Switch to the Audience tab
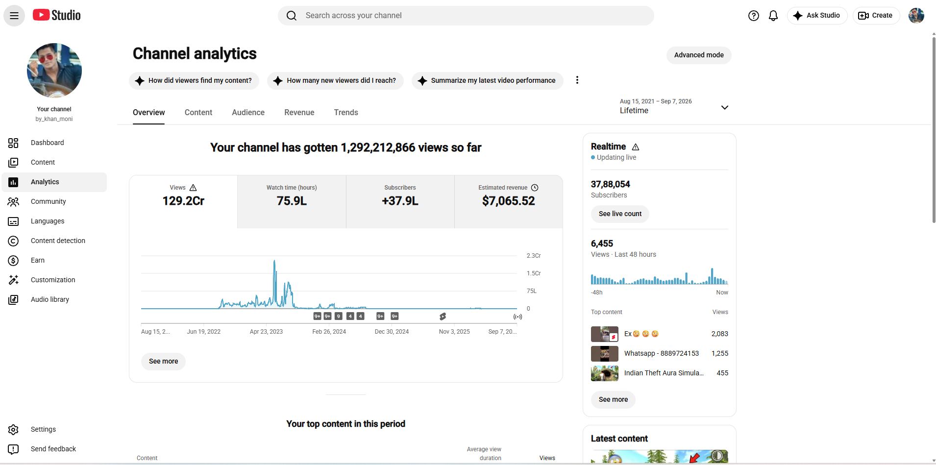This screenshot has width=936, height=465. coord(248,113)
